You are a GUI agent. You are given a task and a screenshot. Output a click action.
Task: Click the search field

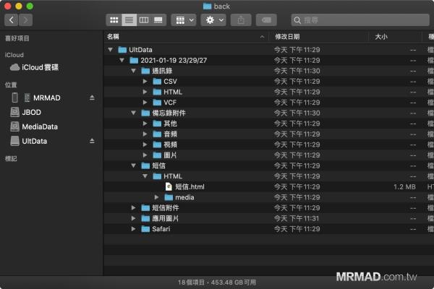[x=360, y=20]
